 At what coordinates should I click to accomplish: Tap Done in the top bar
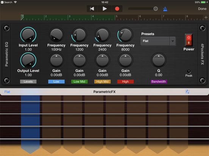(202, 9)
